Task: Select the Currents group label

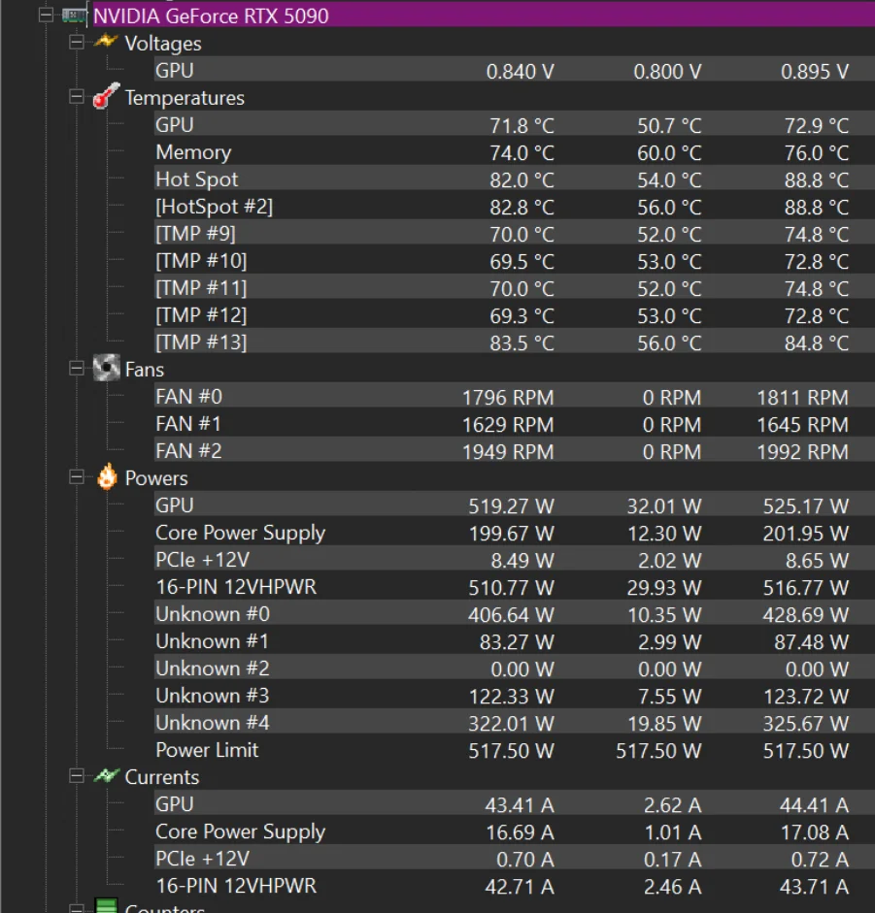Action: [x=161, y=777]
